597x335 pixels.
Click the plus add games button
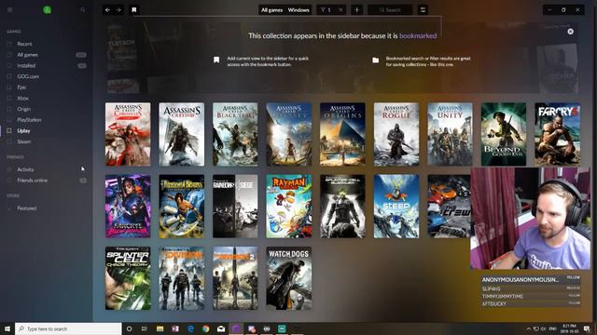(356, 10)
